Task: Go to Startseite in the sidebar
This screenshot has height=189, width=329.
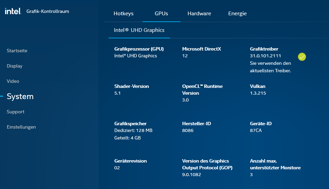Action: click(x=17, y=51)
